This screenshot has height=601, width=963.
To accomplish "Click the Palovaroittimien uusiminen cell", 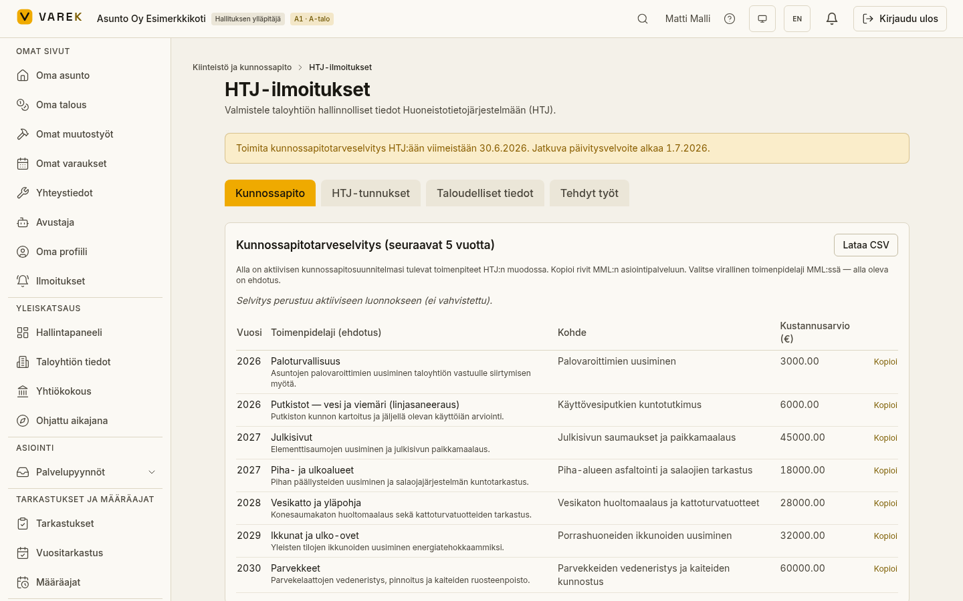I will (617, 361).
